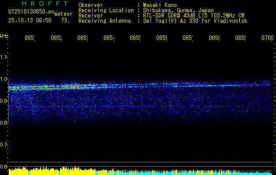Click the 0659 time axis marker
This screenshot has width=276, height=175.
(240, 38)
